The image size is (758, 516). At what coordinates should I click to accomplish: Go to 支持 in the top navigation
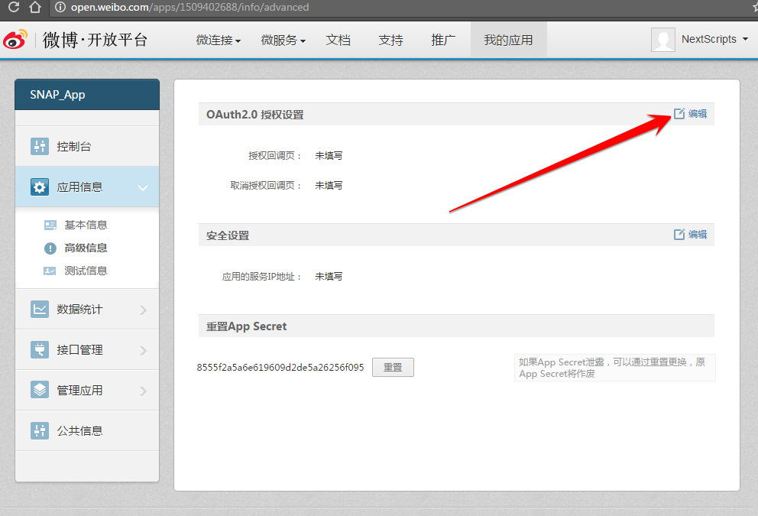click(390, 41)
